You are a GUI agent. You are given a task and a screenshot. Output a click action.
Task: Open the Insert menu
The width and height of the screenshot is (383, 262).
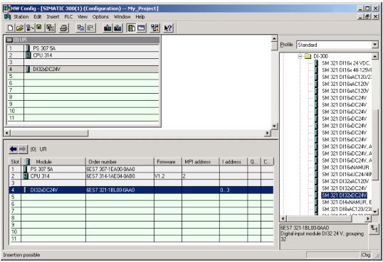pos(53,16)
